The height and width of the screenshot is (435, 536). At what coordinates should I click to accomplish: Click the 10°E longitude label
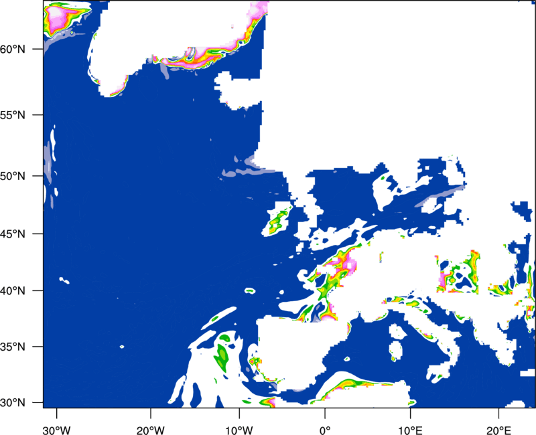point(410,430)
